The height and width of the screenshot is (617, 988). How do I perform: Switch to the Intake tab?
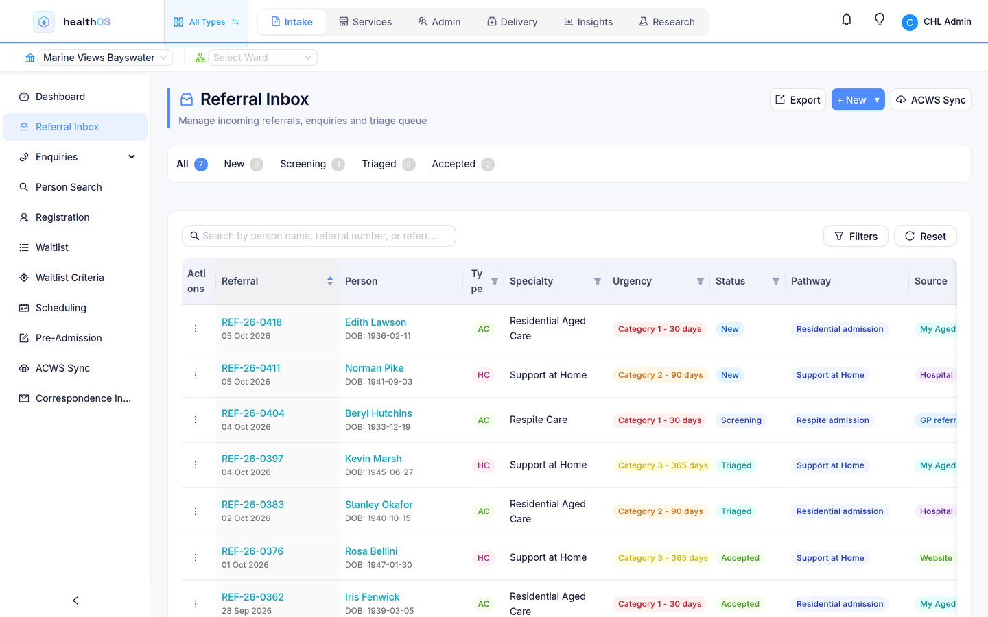pos(292,22)
